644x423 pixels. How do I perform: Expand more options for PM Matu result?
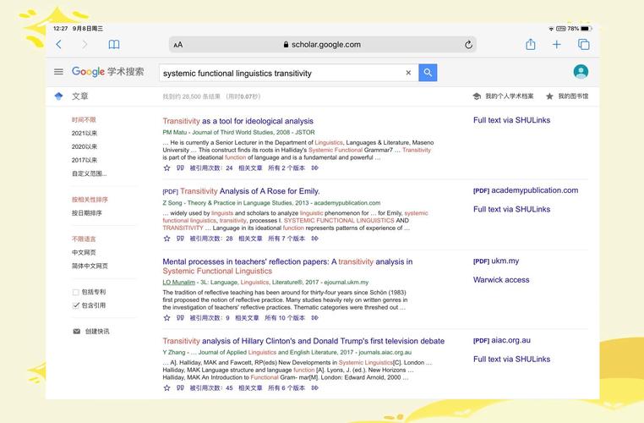pos(314,168)
